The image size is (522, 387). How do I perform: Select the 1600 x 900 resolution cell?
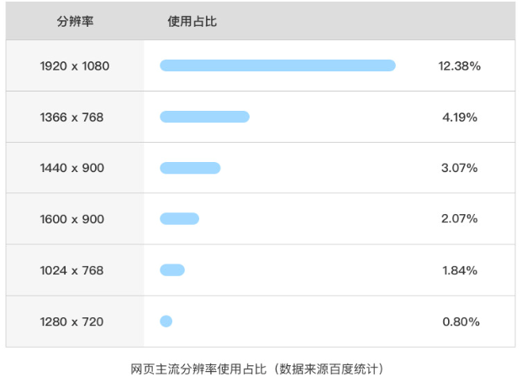click(71, 219)
